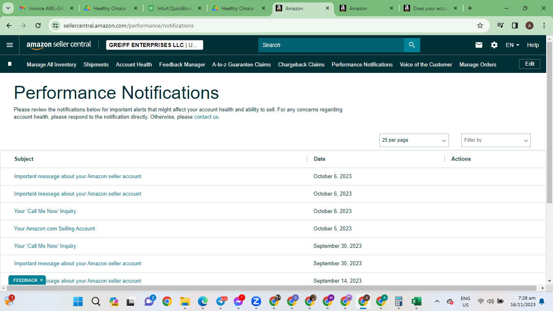Click the FEEDBACK button
Screen dimensions: 553x311
coord(25,280)
